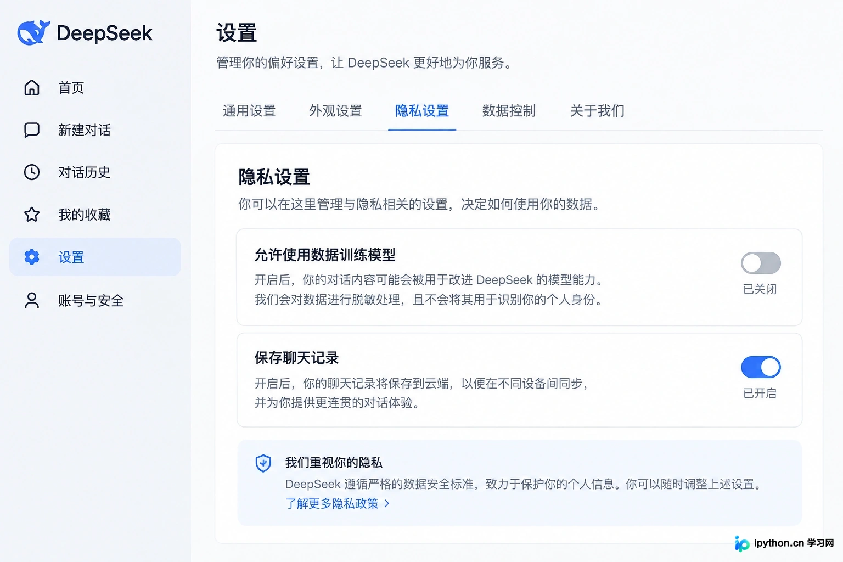Click the star icon for 我的收藏
The width and height of the screenshot is (843, 562).
point(32,215)
